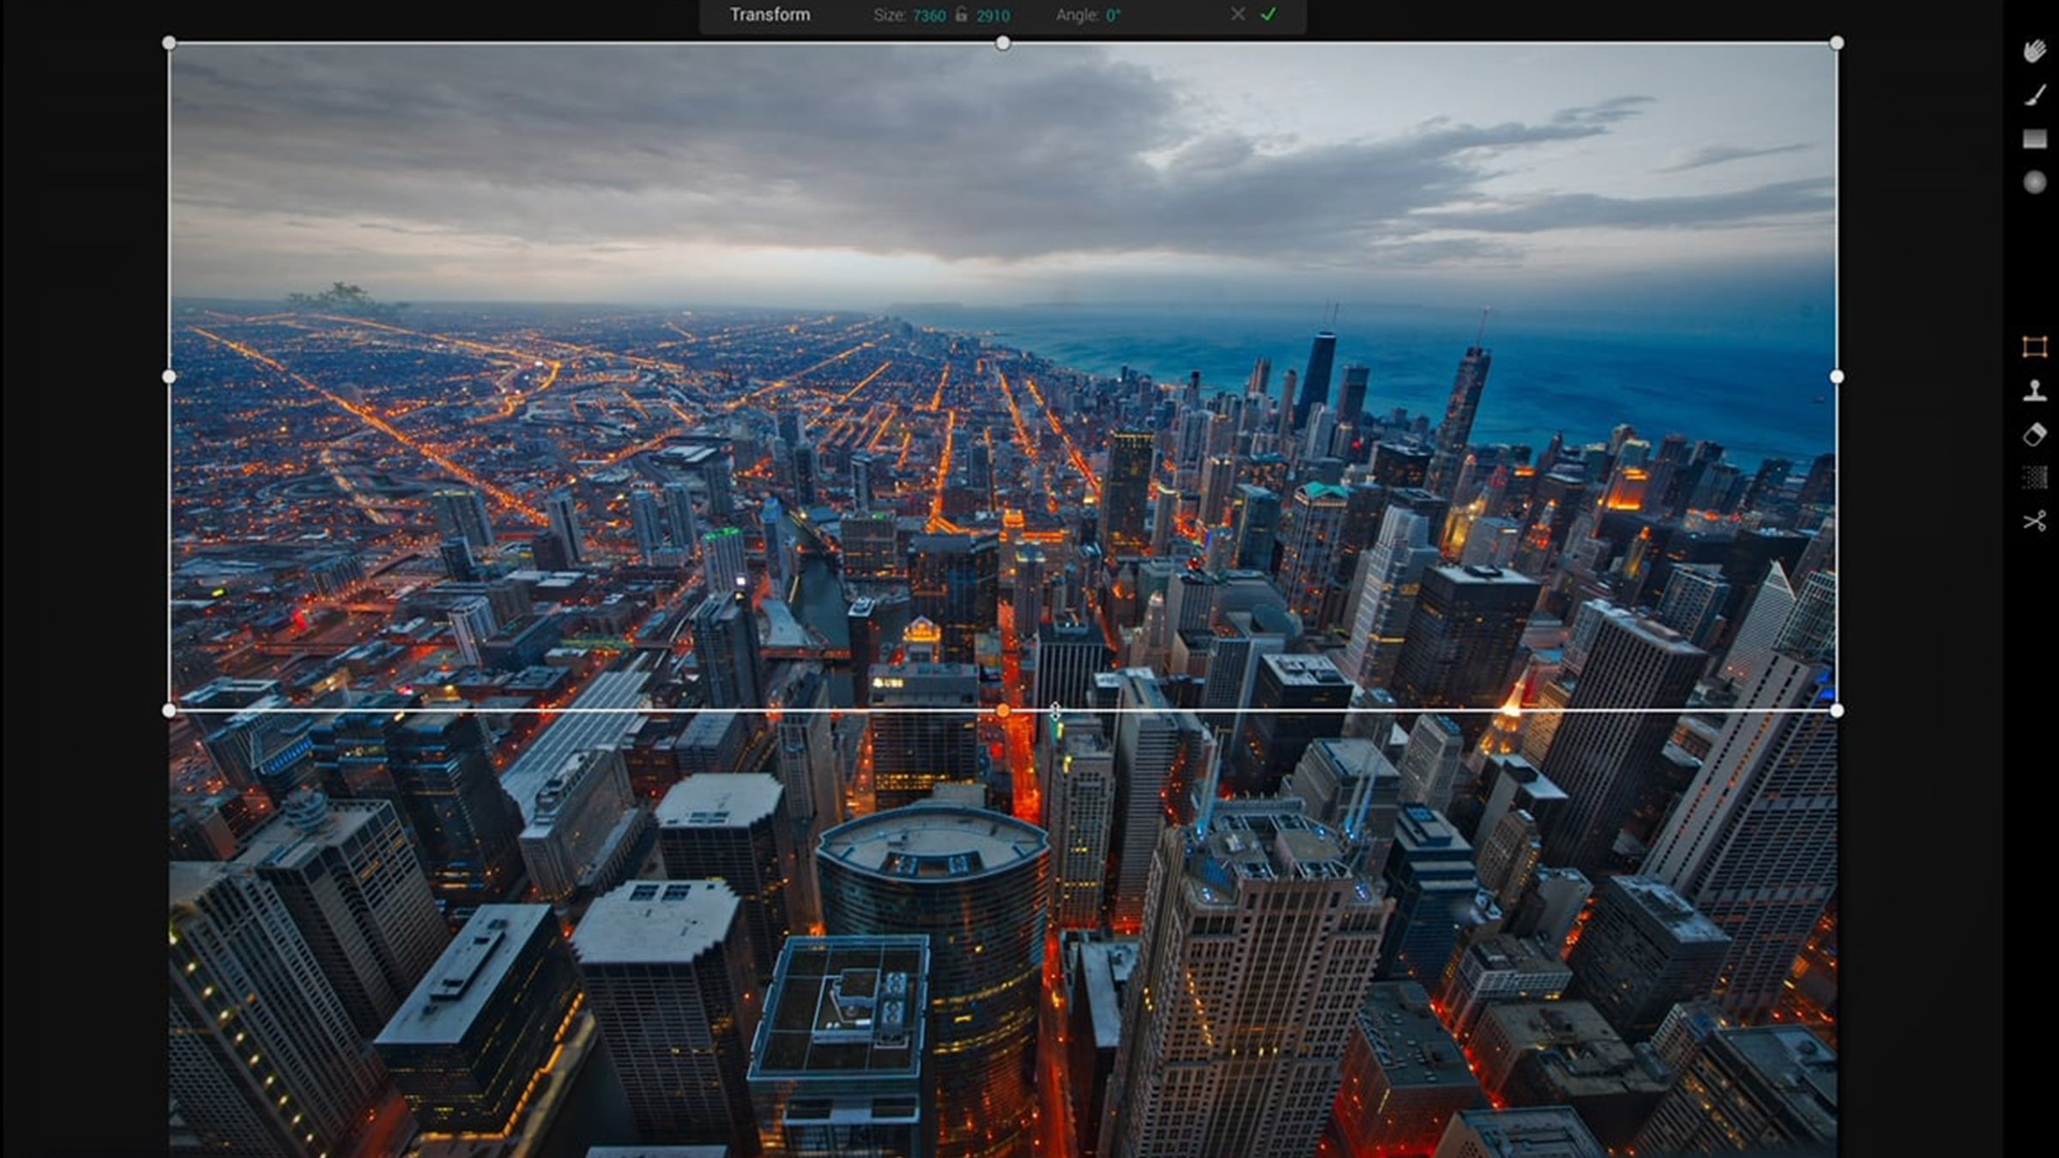Click the Size: label

pyautogui.click(x=889, y=15)
